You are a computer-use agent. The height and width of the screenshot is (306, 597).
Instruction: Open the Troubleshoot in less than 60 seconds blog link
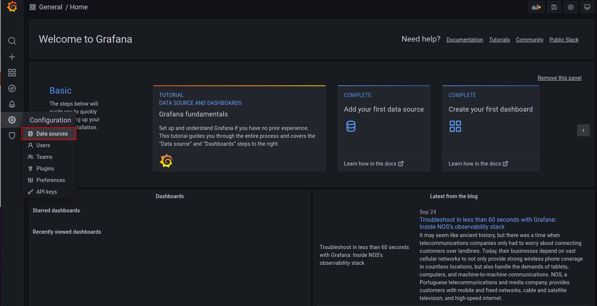pyautogui.click(x=488, y=223)
